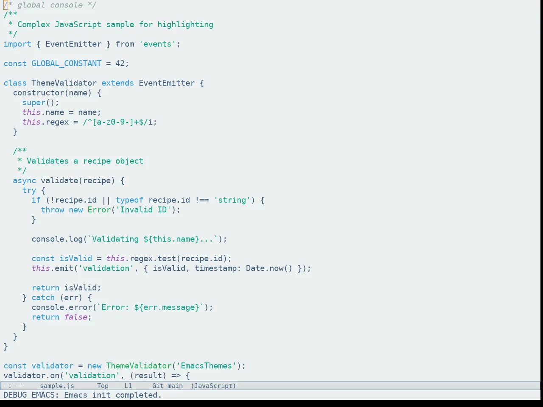The height and width of the screenshot is (407, 543).
Task: Click 'validate(recipe)' method name
Action: coord(78,181)
